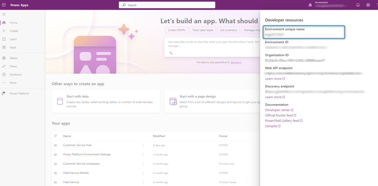The image size is (378, 186).
Task: Sort by the Name column header
Action: tap(67, 136)
